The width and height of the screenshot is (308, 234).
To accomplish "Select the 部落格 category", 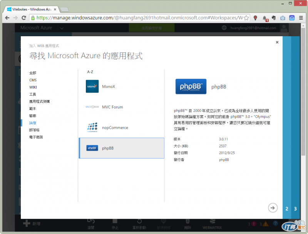I will tap(34, 130).
